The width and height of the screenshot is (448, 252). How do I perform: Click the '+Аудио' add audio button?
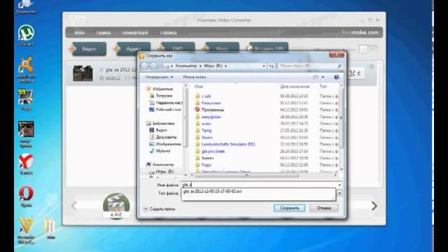pos(132,48)
